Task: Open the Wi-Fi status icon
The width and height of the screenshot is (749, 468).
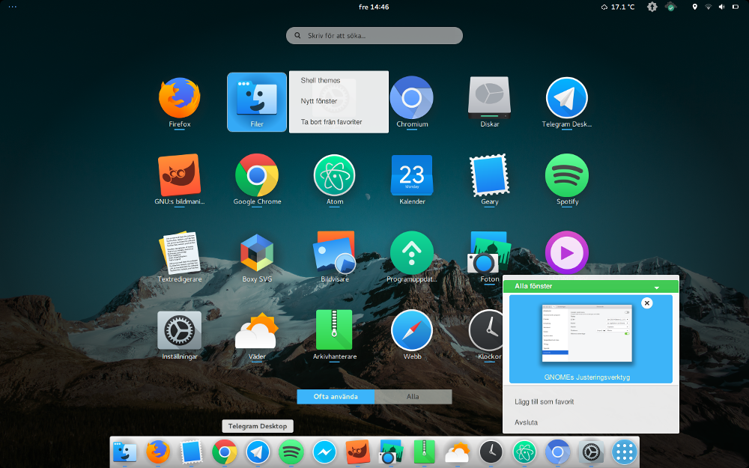Action: [709, 7]
